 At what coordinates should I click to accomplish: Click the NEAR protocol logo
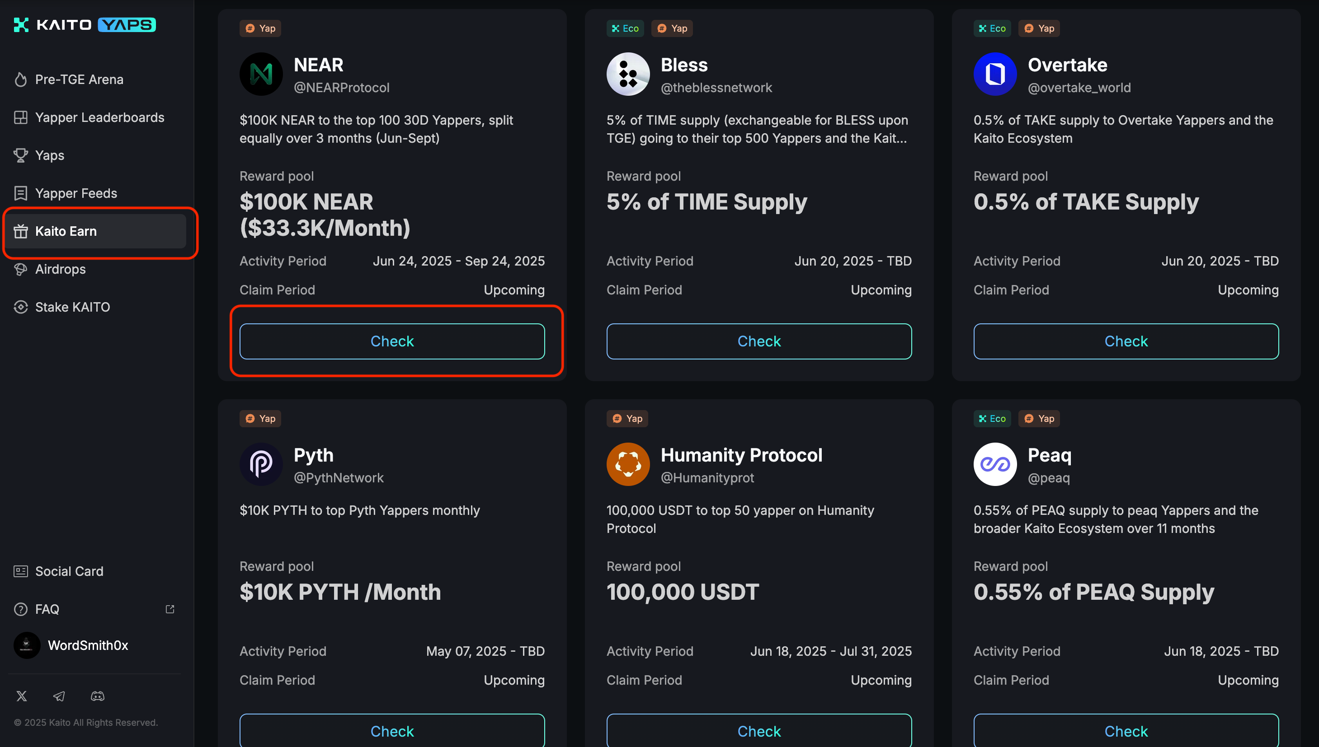coord(261,75)
